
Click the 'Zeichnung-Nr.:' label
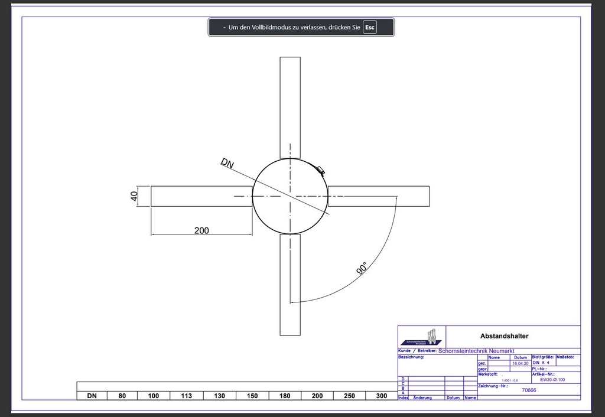pyautogui.click(x=493, y=386)
